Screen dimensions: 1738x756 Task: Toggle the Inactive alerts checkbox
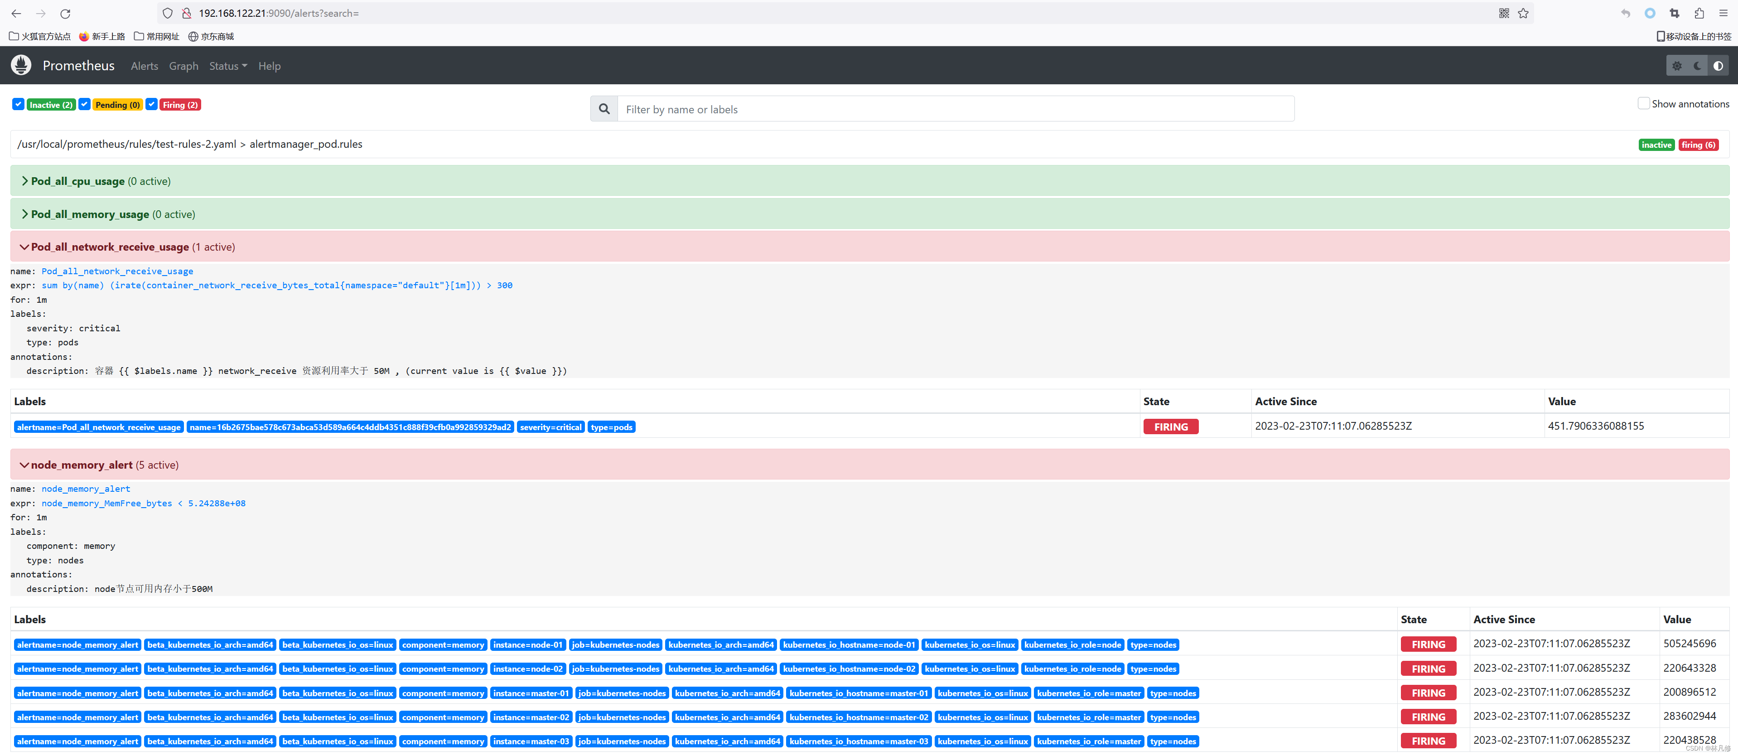pyautogui.click(x=18, y=104)
